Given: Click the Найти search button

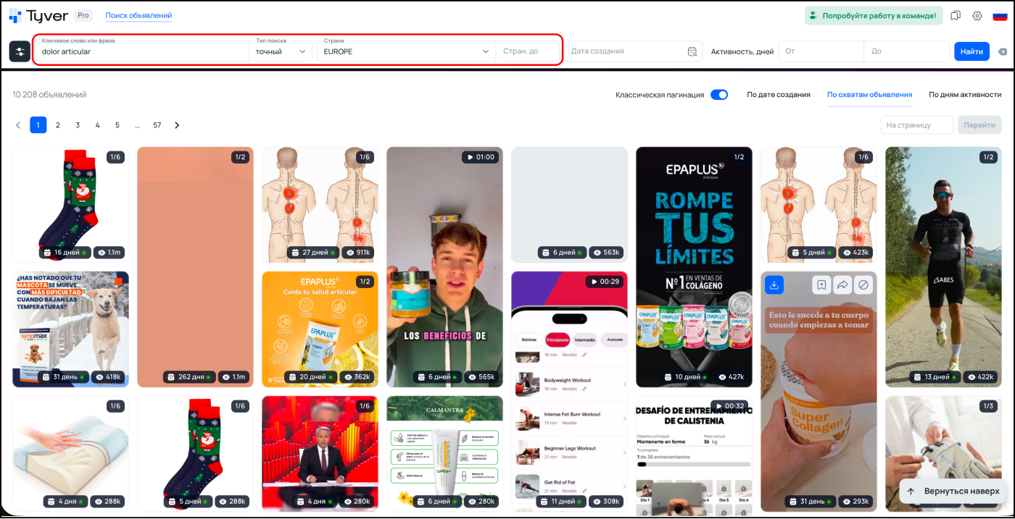Looking at the screenshot, I should pos(971,51).
